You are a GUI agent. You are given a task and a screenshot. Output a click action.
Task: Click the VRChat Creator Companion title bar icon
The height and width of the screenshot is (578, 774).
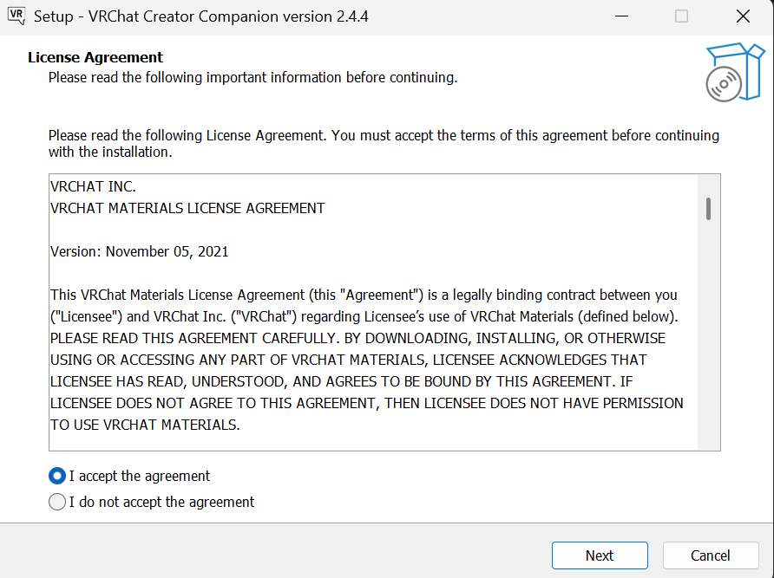[x=16, y=16]
